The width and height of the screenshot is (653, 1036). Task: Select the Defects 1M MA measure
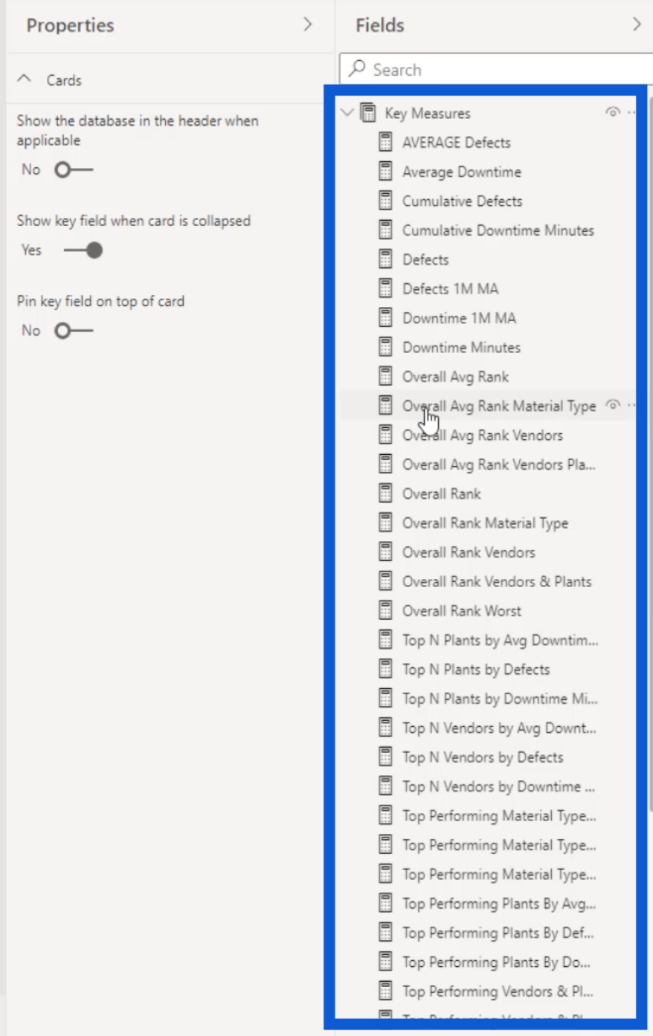[451, 288]
